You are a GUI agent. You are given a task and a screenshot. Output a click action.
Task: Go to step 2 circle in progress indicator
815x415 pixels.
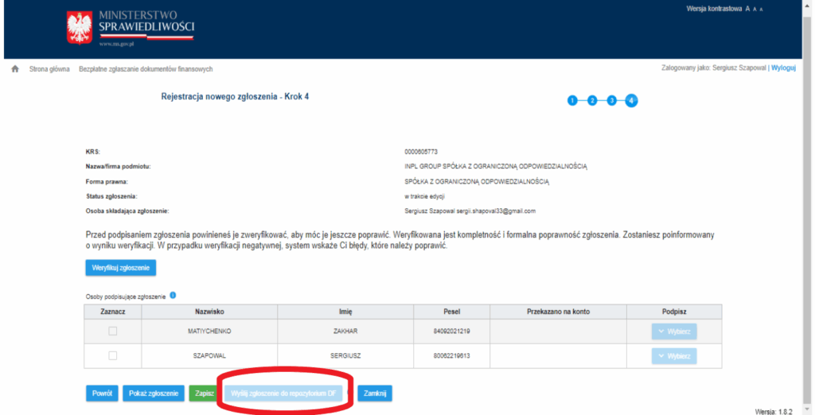pyautogui.click(x=591, y=100)
